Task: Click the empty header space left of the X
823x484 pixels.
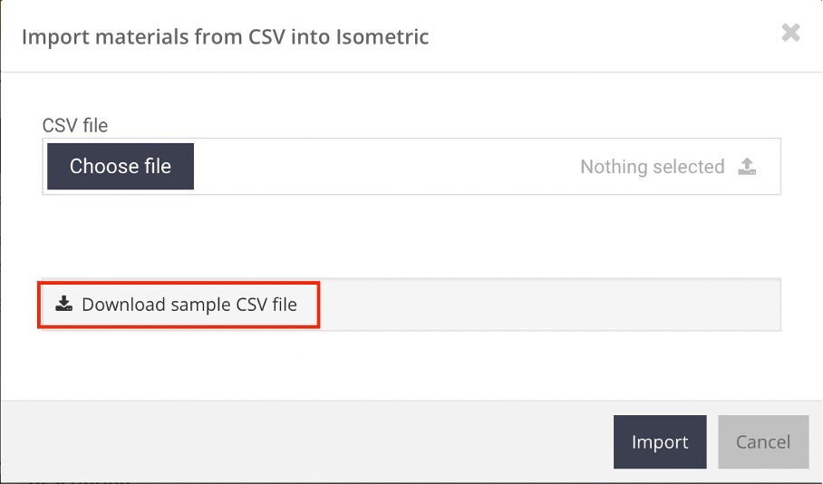Action: [604, 35]
